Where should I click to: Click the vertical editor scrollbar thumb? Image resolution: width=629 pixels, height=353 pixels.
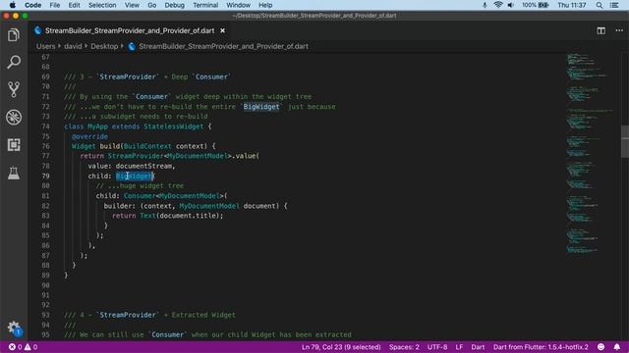(625, 141)
